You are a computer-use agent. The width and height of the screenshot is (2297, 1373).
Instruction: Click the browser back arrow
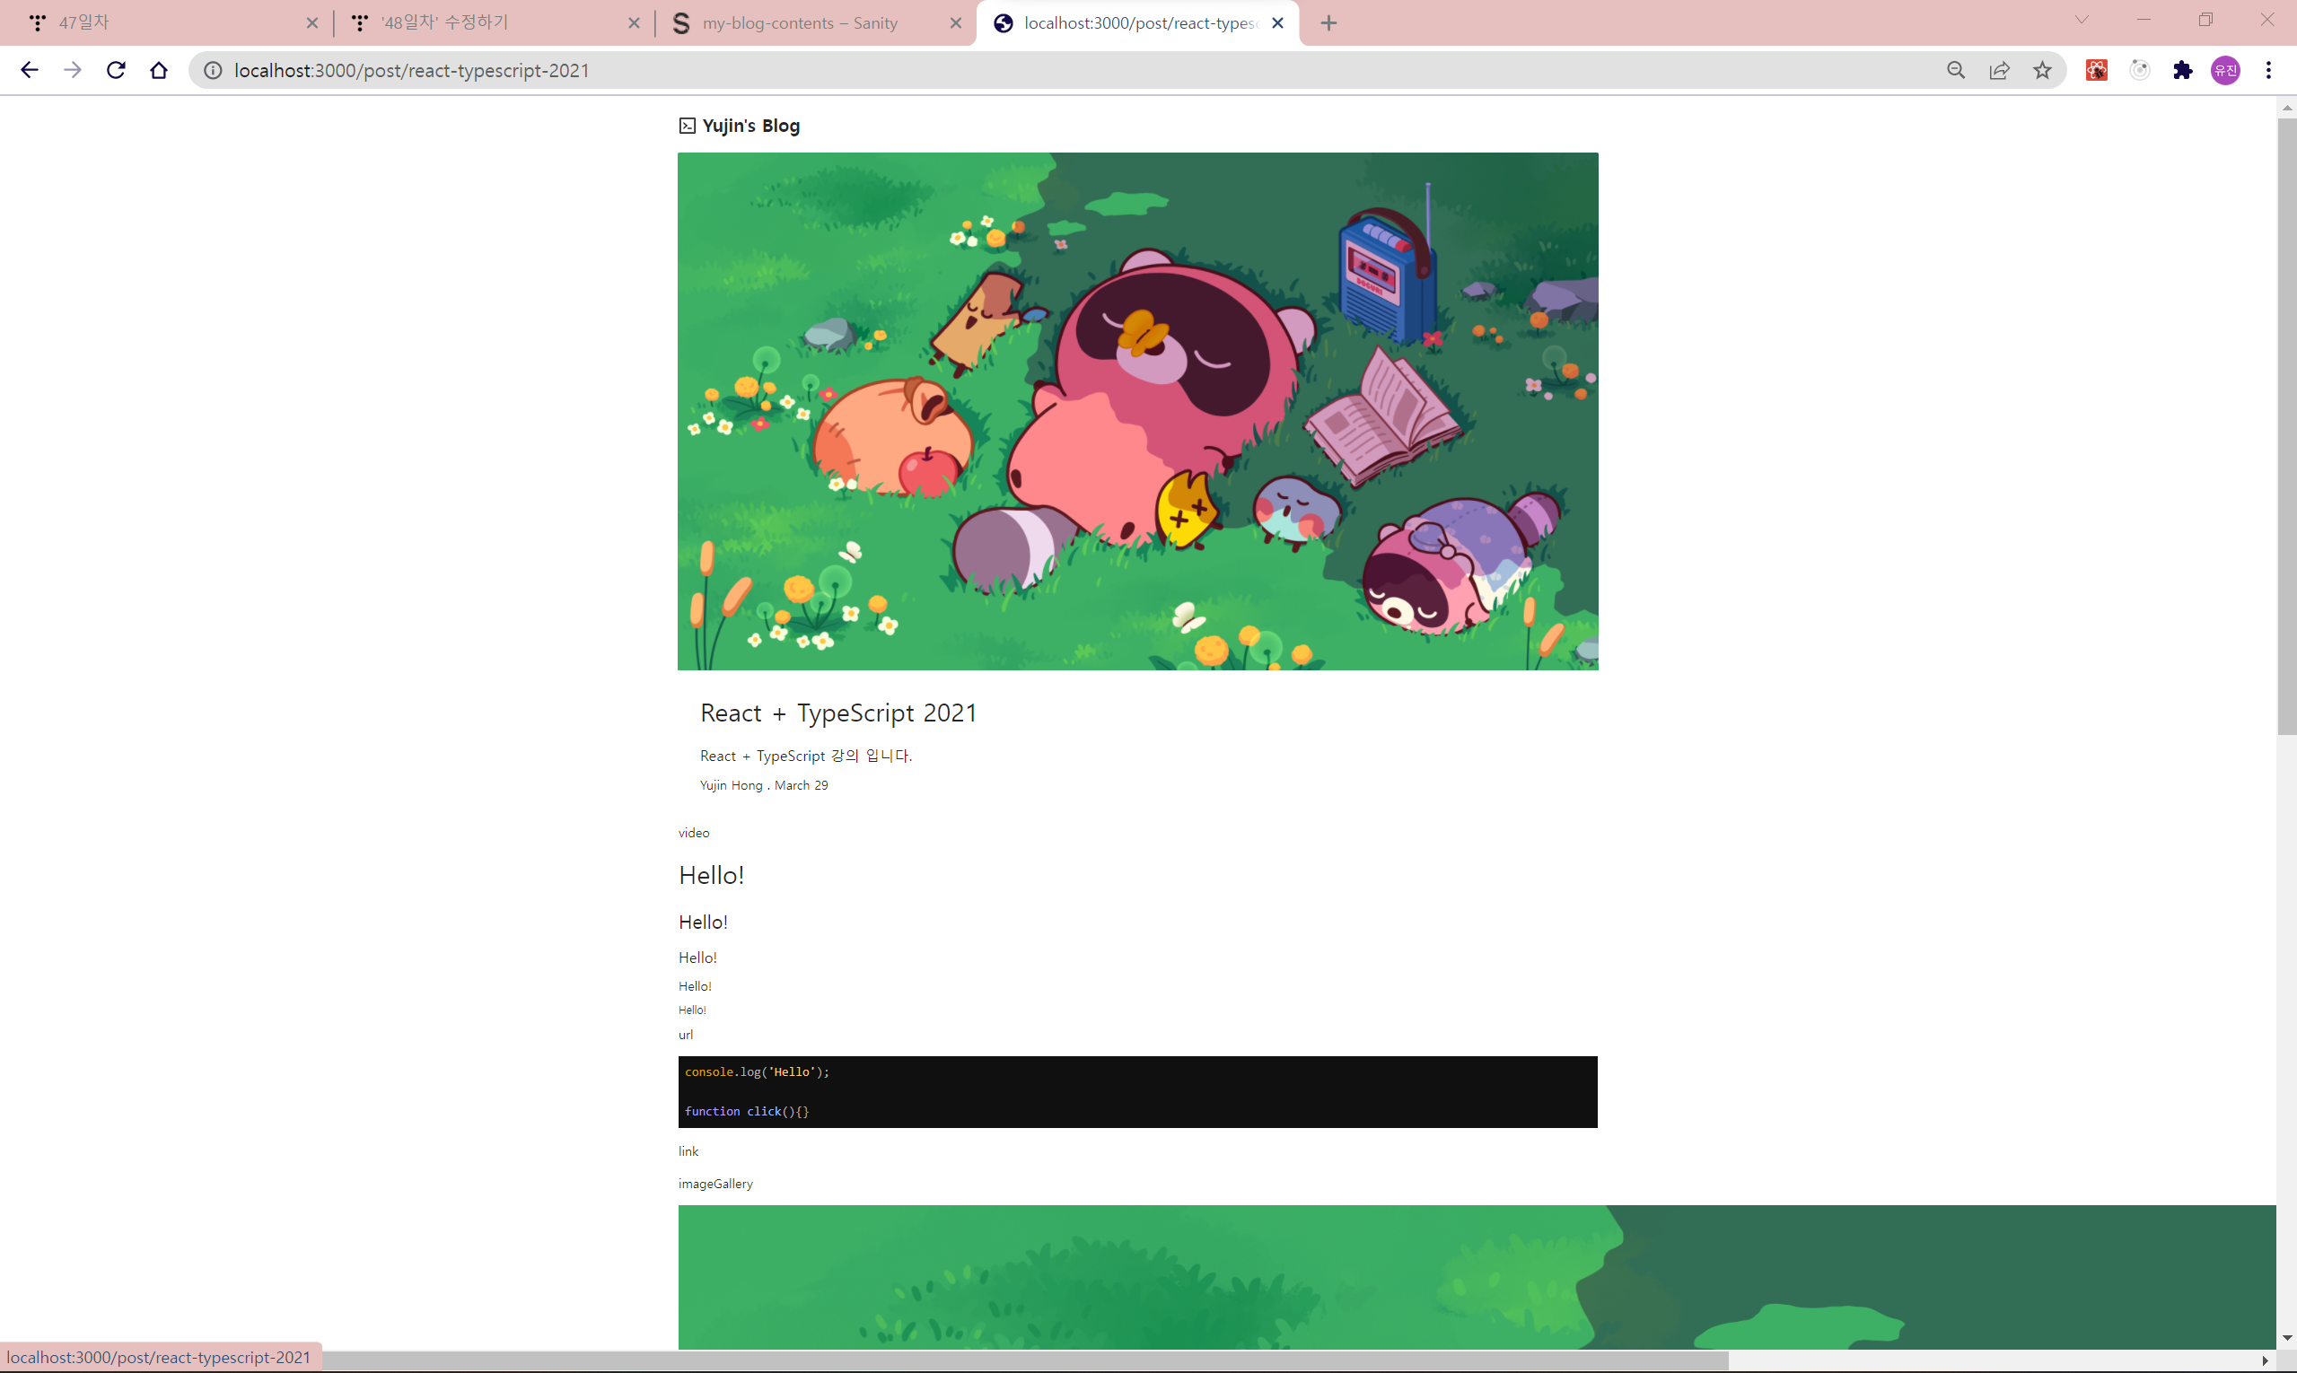tap(29, 70)
